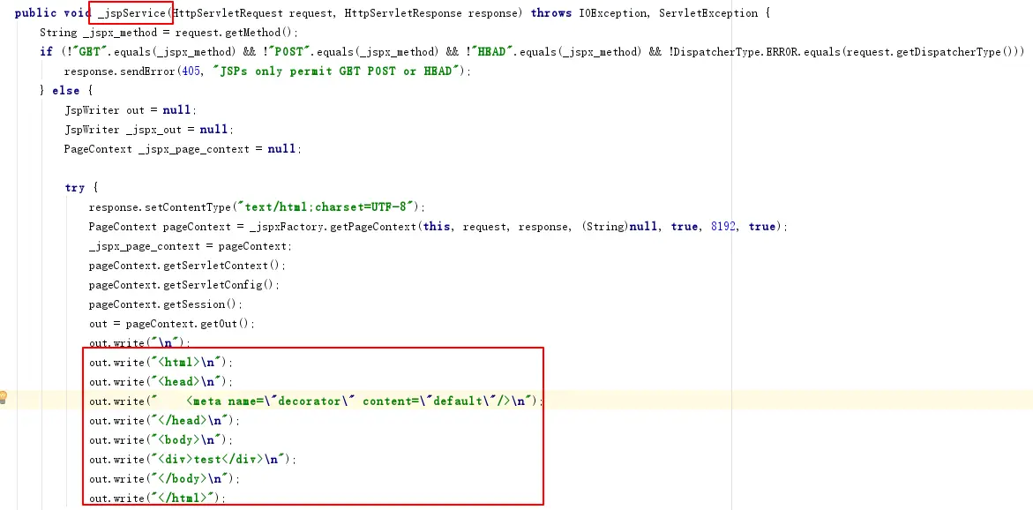Click the _jspx_page_context = pageContext line
The height and width of the screenshot is (510, 1033).
point(191,246)
